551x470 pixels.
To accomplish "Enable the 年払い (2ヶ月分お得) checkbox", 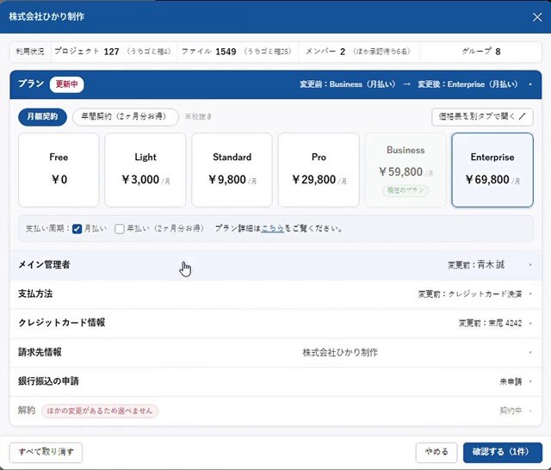I will [120, 229].
